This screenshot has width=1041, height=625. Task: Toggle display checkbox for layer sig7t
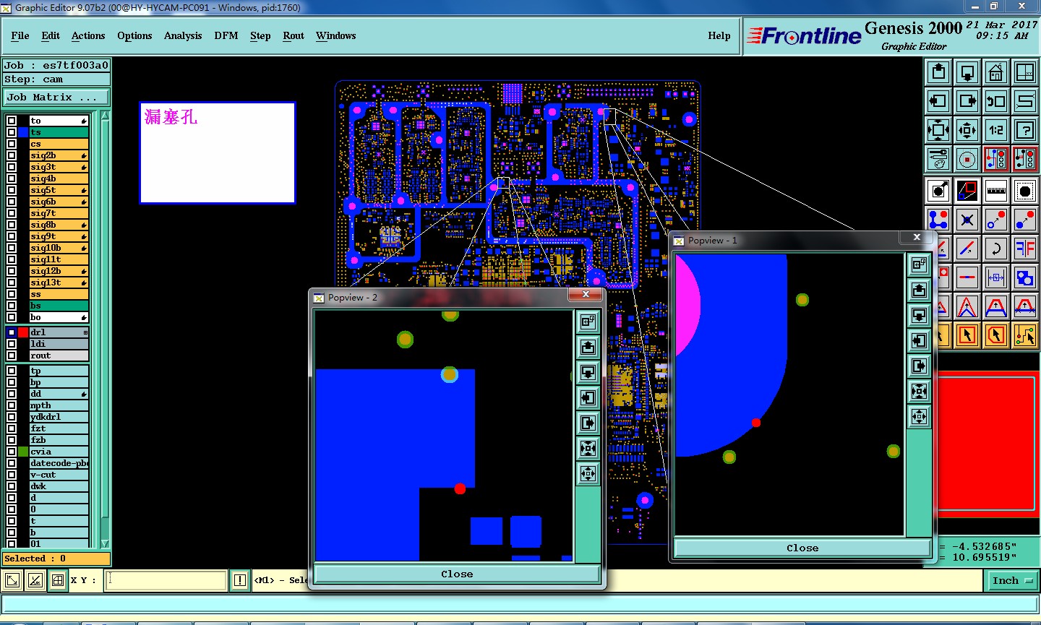pyautogui.click(x=12, y=213)
